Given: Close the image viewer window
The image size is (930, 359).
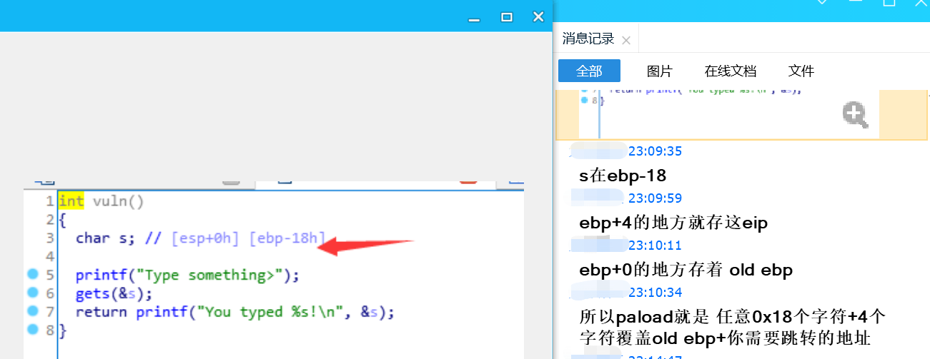Looking at the screenshot, I should pyautogui.click(x=538, y=16).
